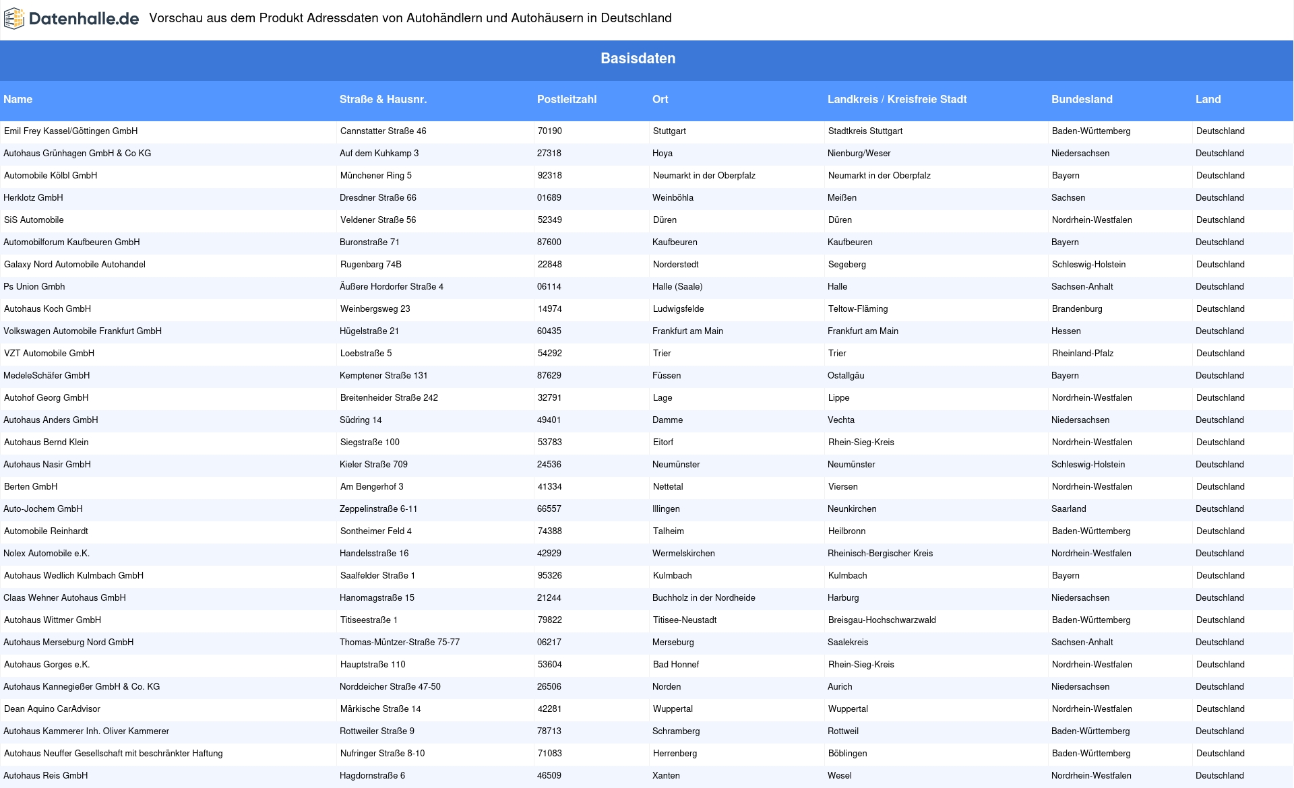Select the Name column header
This screenshot has width=1294, height=788.
tap(18, 99)
